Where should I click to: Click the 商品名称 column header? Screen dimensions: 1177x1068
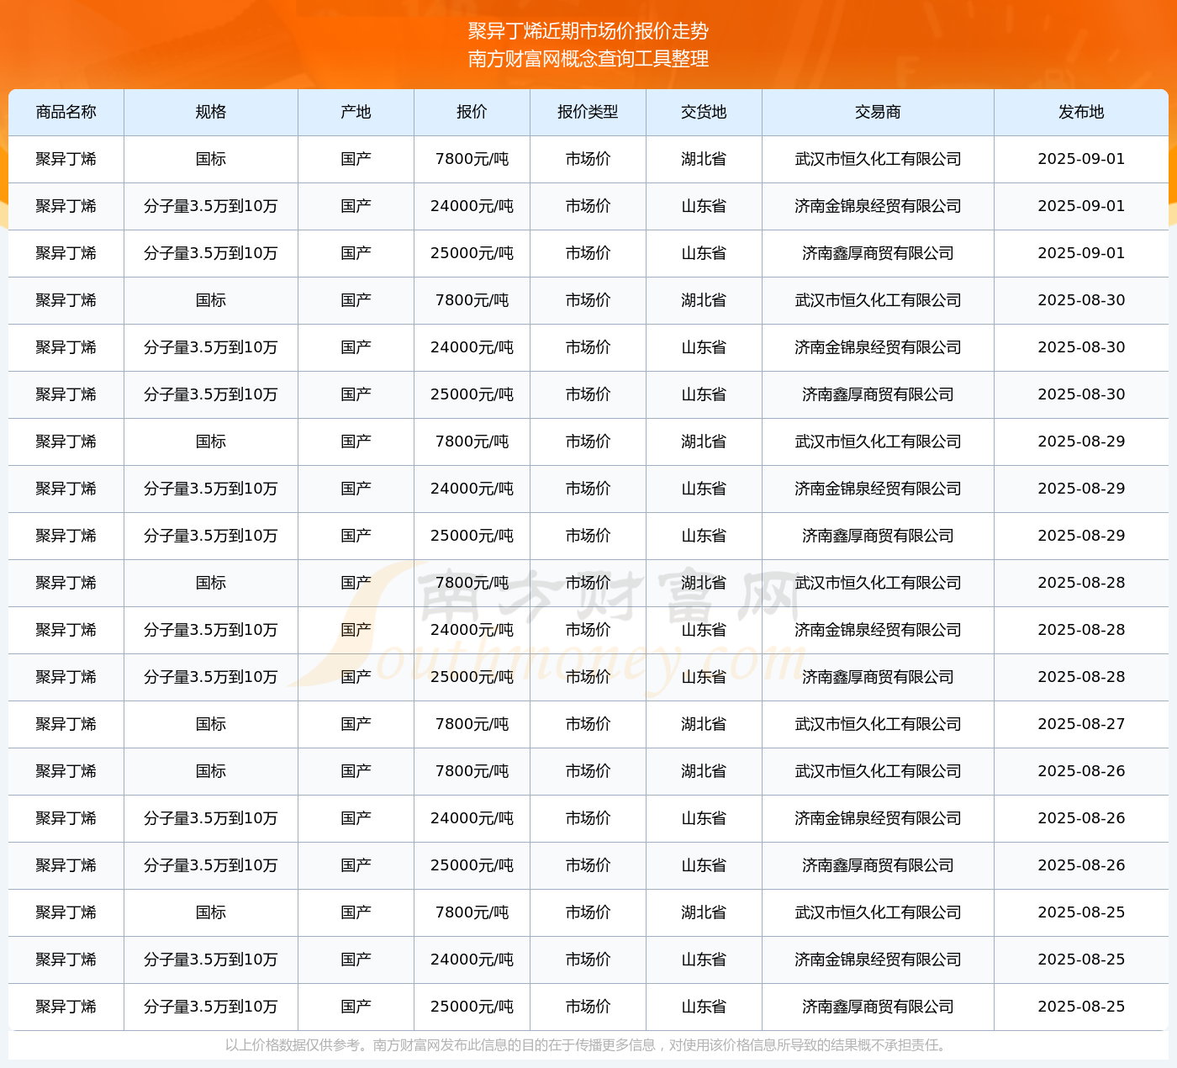coord(66,112)
